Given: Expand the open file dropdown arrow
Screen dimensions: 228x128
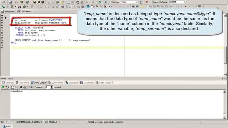Looking at the screenshot, I should pos(24,2).
